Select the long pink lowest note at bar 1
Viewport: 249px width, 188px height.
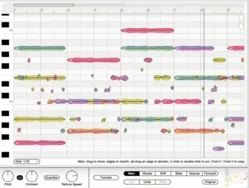pos(40,143)
